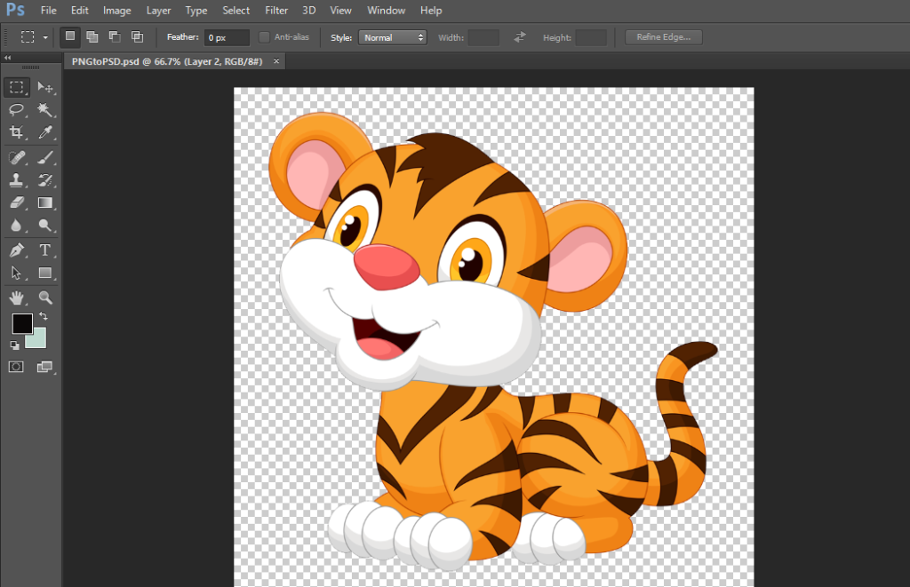
Task: Select the Horizontal Type tool
Action: pos(44,250)
